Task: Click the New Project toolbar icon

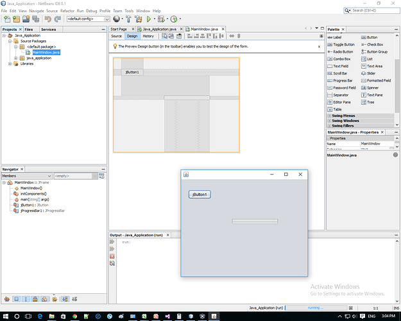Action: [x=17, y=19]
